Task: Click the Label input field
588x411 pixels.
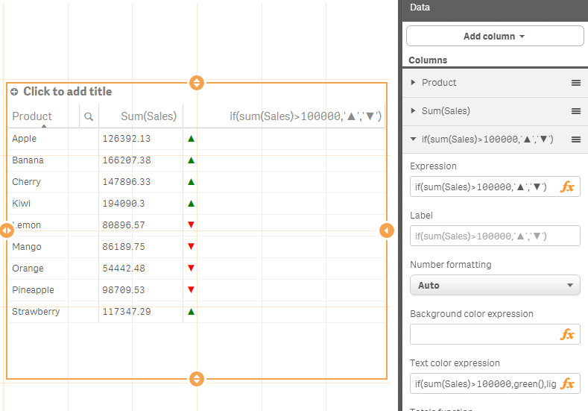Action: tap(495, 236)
